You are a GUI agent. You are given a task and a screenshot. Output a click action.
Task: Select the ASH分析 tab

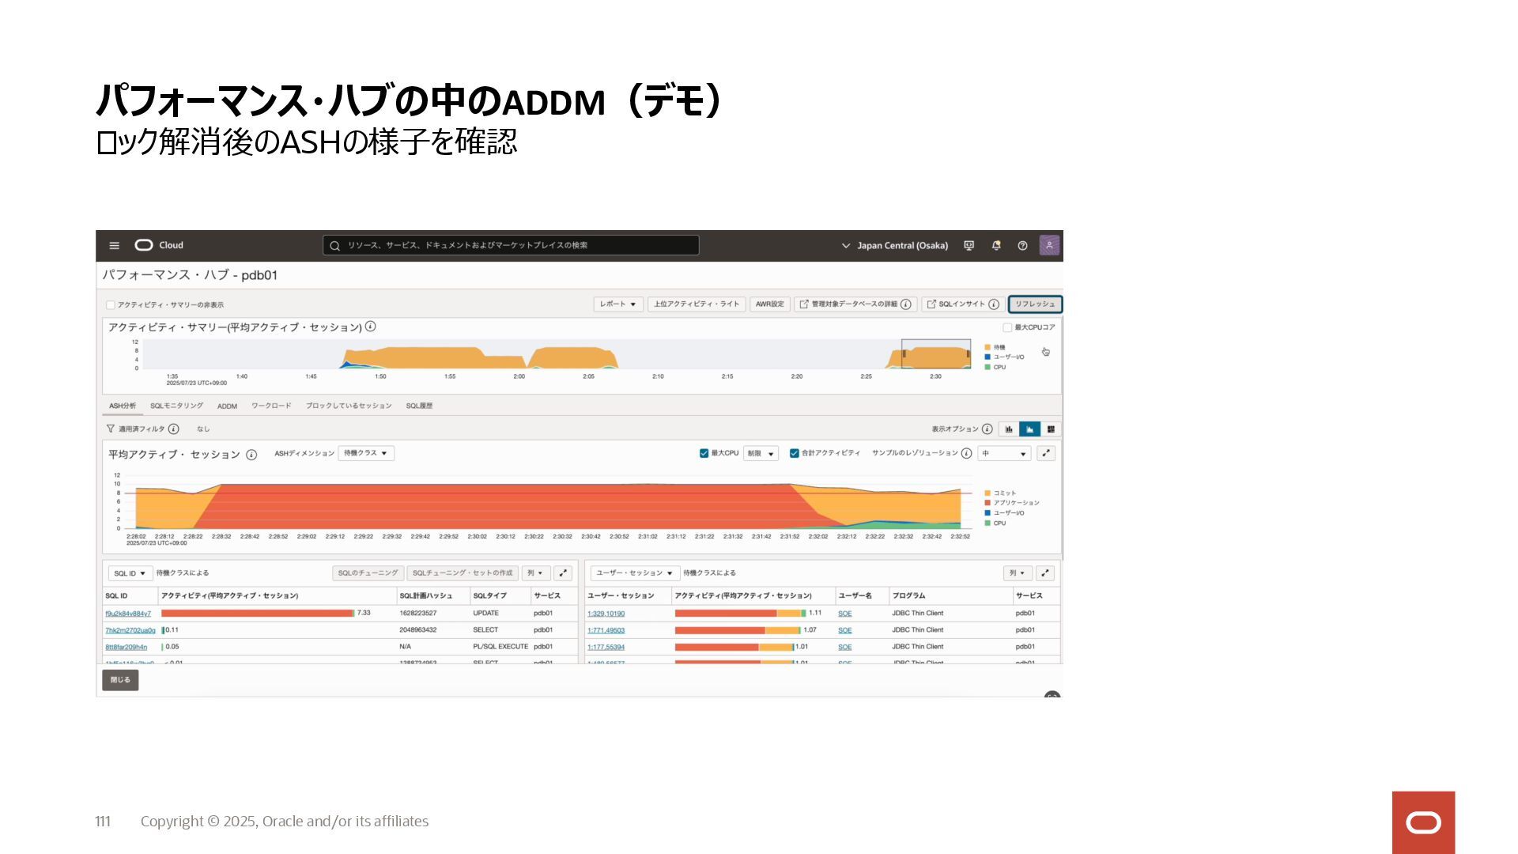point(123,406)
